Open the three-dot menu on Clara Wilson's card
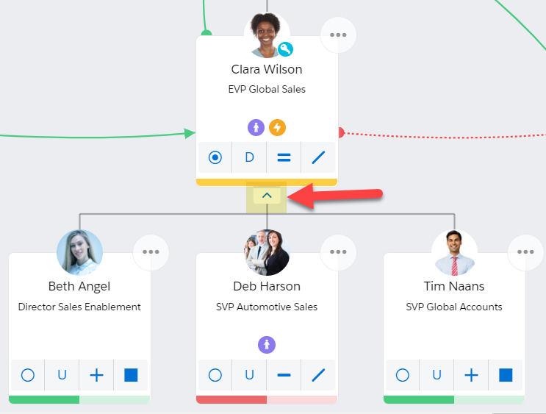The image size is (546, 414). click(x=338, y=35)
